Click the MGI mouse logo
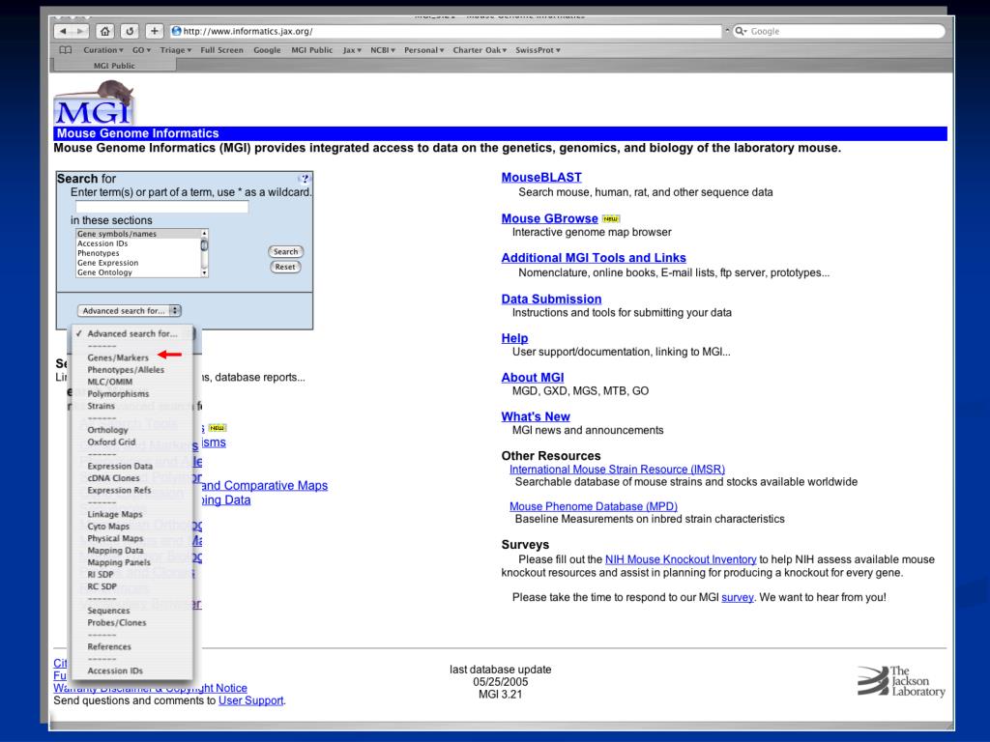This screenshot has height=742, width=990. 95,102
